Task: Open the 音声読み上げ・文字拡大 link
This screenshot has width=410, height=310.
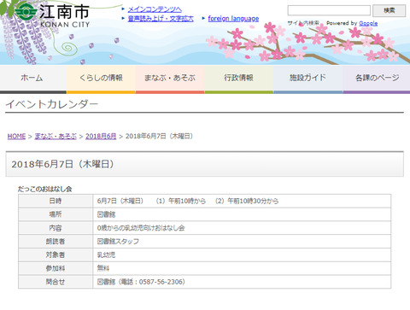Action: click(x=161, y=19)
